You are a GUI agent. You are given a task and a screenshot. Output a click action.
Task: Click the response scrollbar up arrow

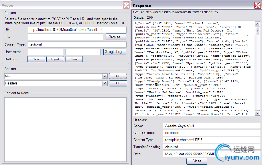(257, 24)
